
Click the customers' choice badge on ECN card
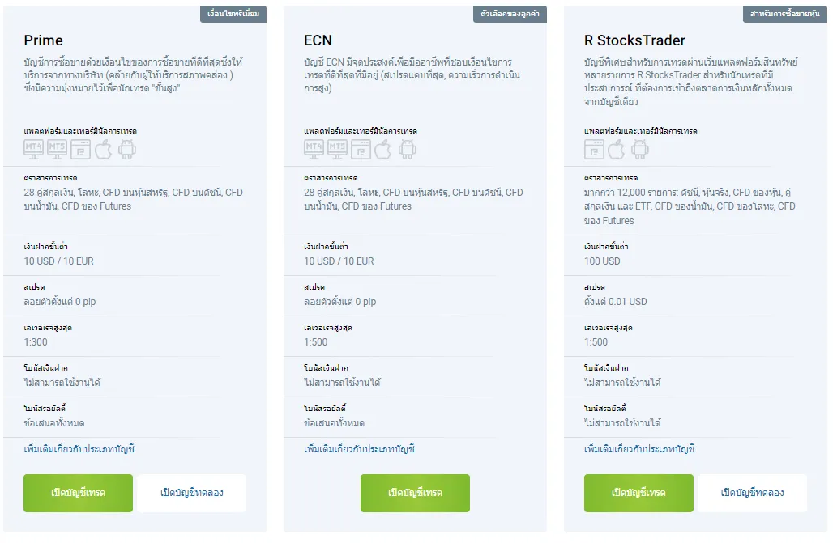[x=510, y=14]
